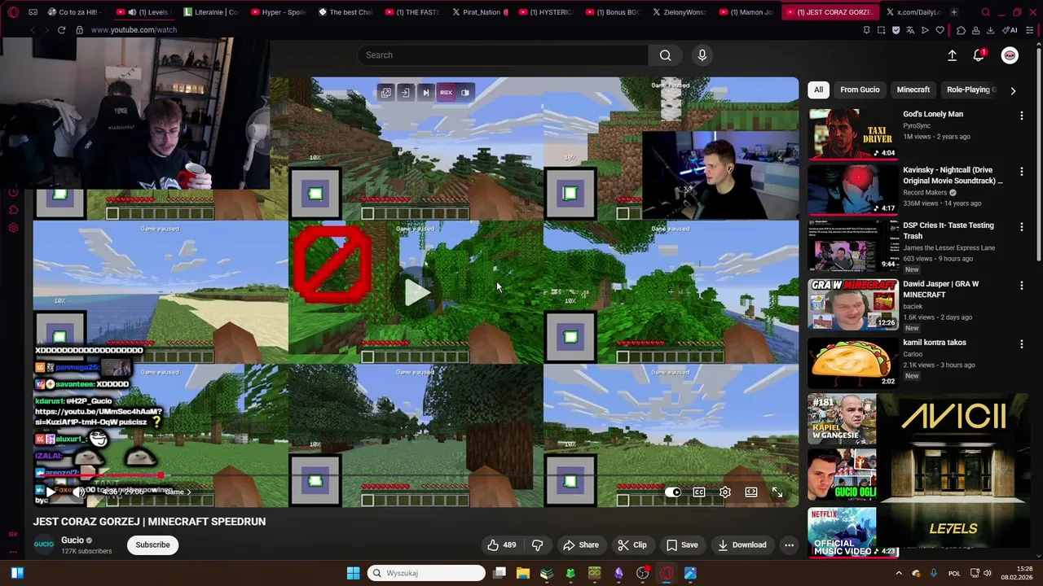Click the YouTube search field

(503, 55)
